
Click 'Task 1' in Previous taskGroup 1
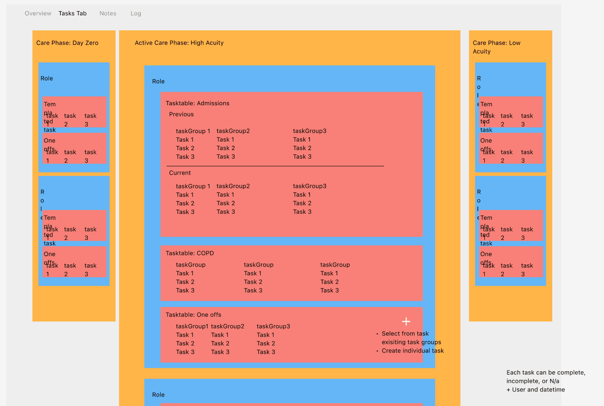tap(185, 139)
